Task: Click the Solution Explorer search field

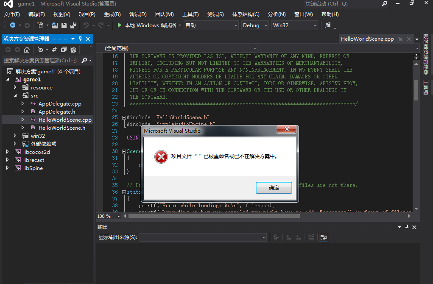Action: pos(41,60)
